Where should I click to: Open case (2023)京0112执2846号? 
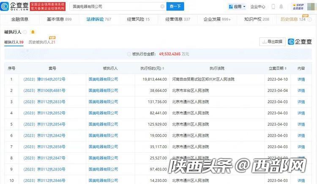(44, 181)
